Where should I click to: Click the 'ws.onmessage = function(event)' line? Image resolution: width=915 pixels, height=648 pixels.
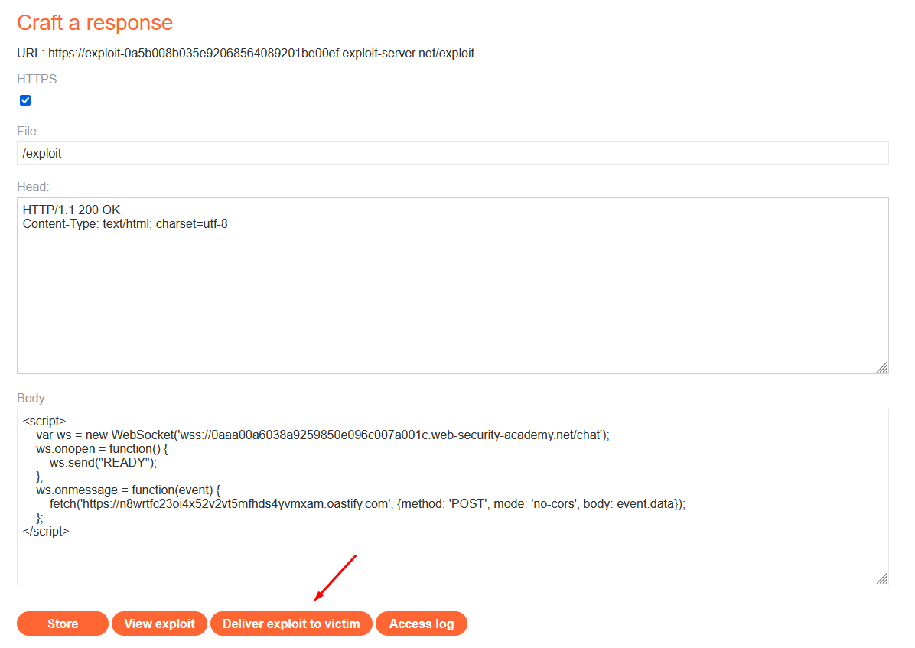[x=129, y=490]
